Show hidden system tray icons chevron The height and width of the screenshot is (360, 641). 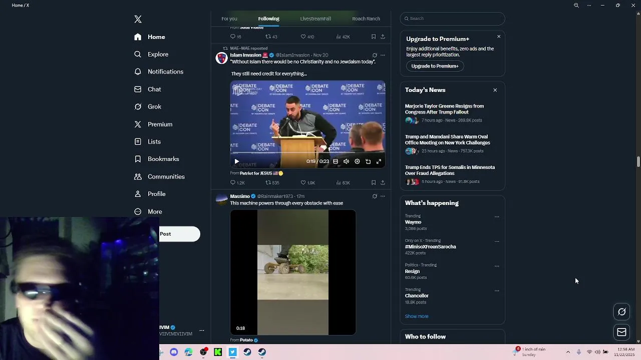(568, 352)
